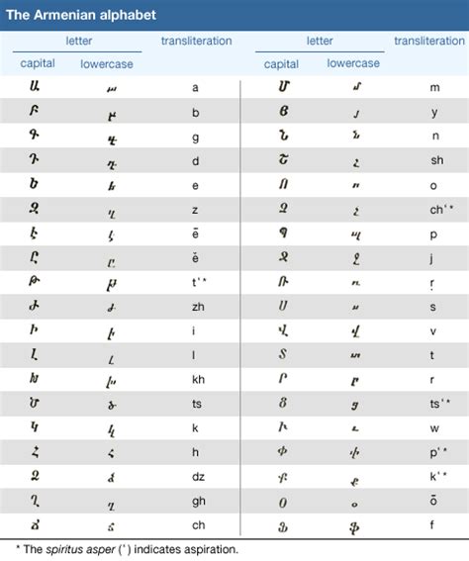Select the lowercase letter in row 'f'
469x561 pixels.
354,527
